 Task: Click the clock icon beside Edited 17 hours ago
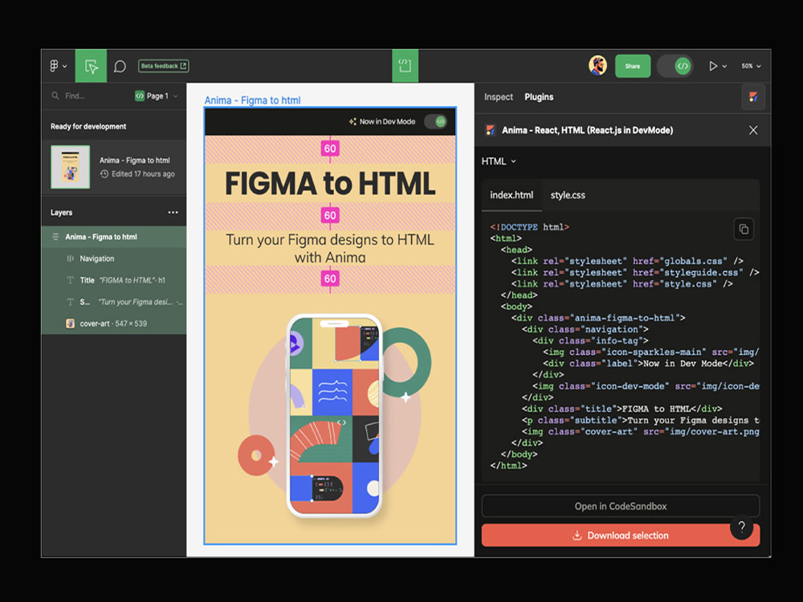tap(104, 174)
